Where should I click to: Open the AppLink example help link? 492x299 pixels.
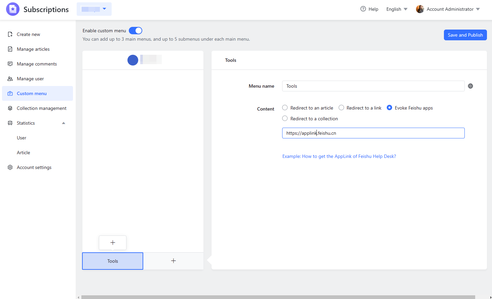[x=339, y=156]
